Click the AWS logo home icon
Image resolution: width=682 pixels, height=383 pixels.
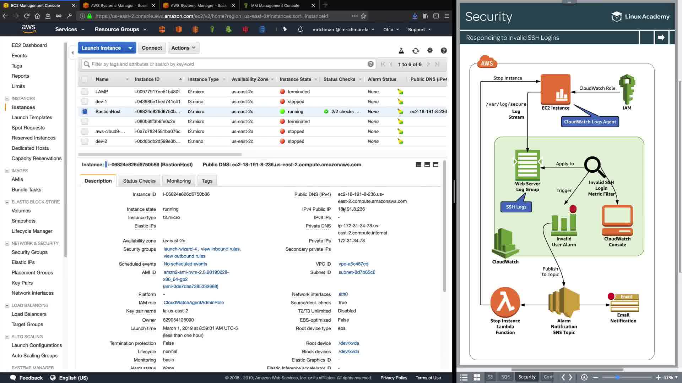(x=28, y=29)
